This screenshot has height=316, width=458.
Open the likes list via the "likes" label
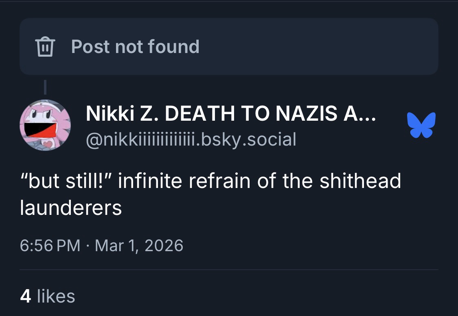pyautogui.click(x=56, y=296)
